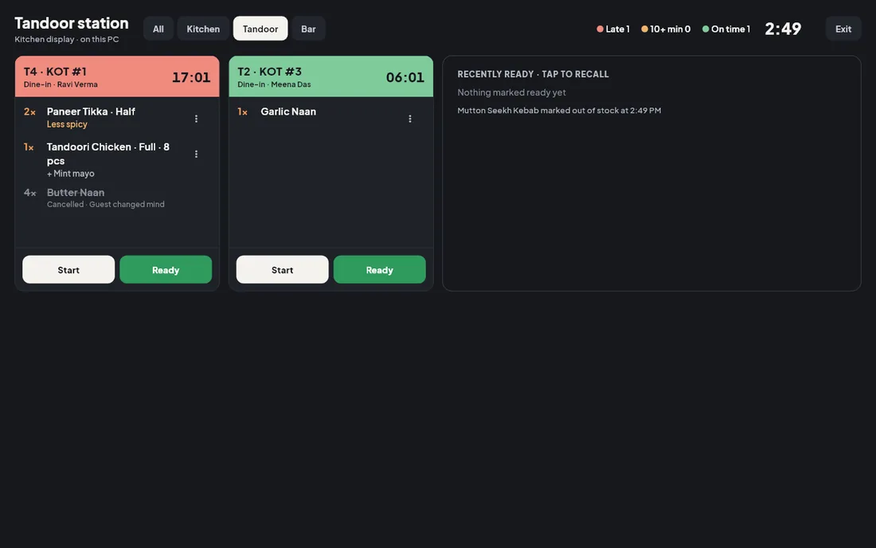
Task: Click the T4 · KOT #1 card header
Action: pos(117,76)
